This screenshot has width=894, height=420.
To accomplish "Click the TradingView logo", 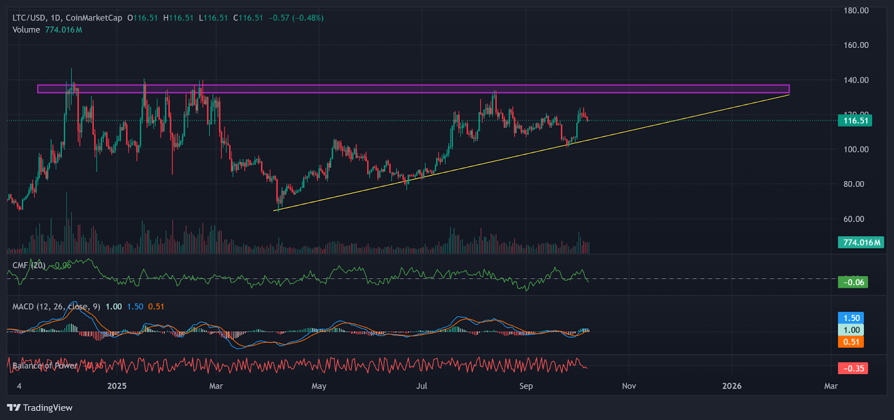I will (x=40, y=408).
